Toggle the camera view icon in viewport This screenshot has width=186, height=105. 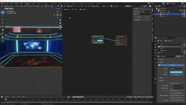click(x=60, y=26)
